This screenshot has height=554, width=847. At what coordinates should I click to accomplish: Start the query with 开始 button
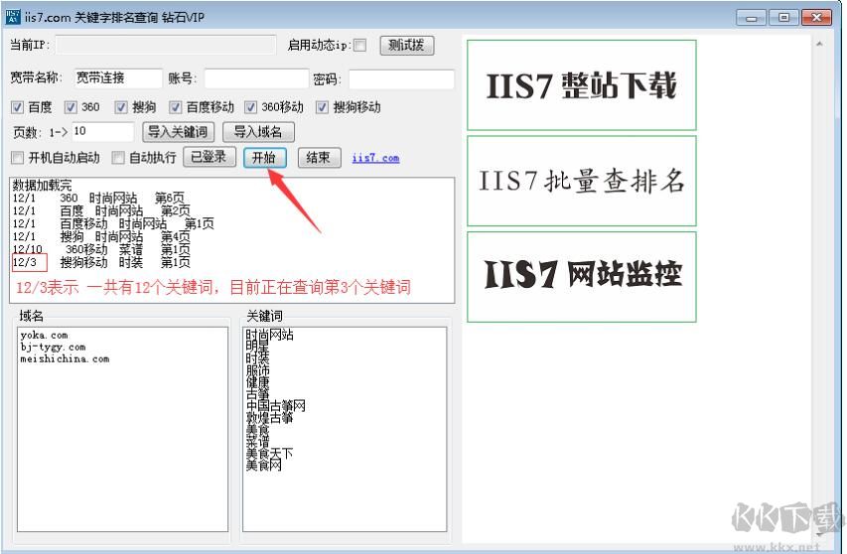point(265,158)
